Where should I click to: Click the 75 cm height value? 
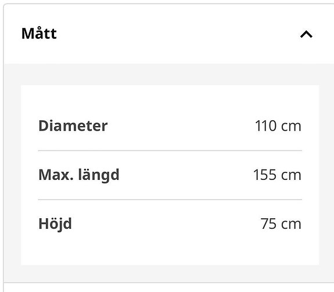click(281, 224)
